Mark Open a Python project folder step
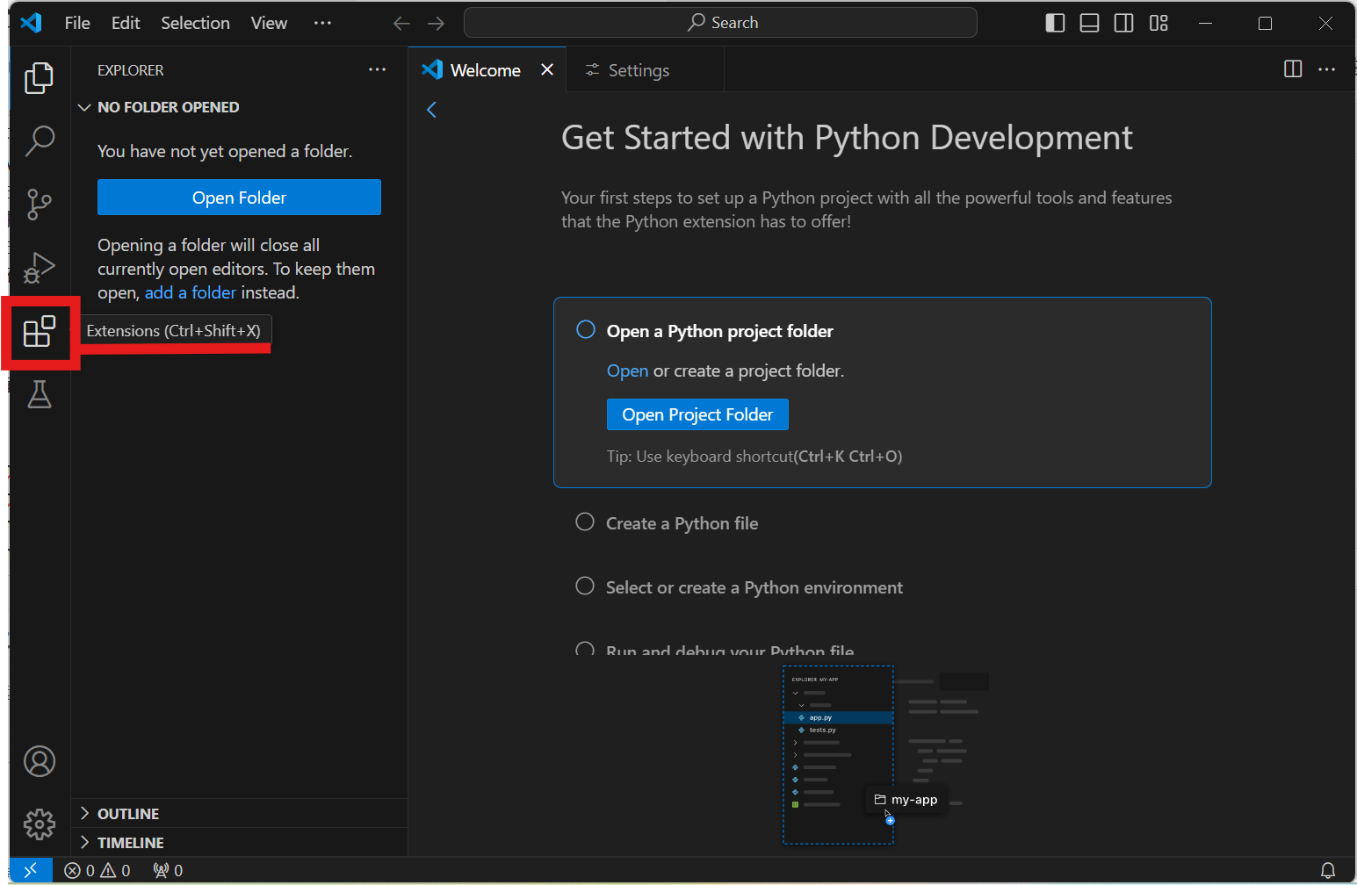This screenshot has width=1357, height=885. click(x=585, y=329)
